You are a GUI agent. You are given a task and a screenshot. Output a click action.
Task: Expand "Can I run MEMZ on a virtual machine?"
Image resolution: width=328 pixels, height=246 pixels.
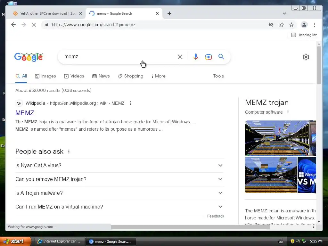click(120, 207)
